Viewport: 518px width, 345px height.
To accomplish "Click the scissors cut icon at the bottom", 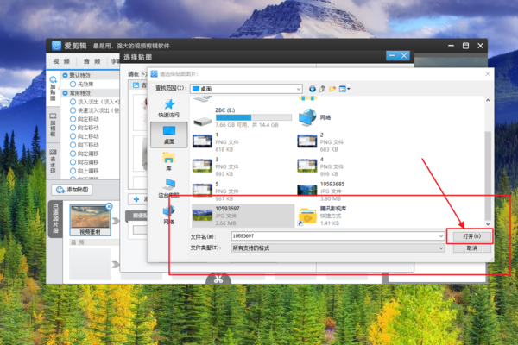I will [x=218, y=279].
